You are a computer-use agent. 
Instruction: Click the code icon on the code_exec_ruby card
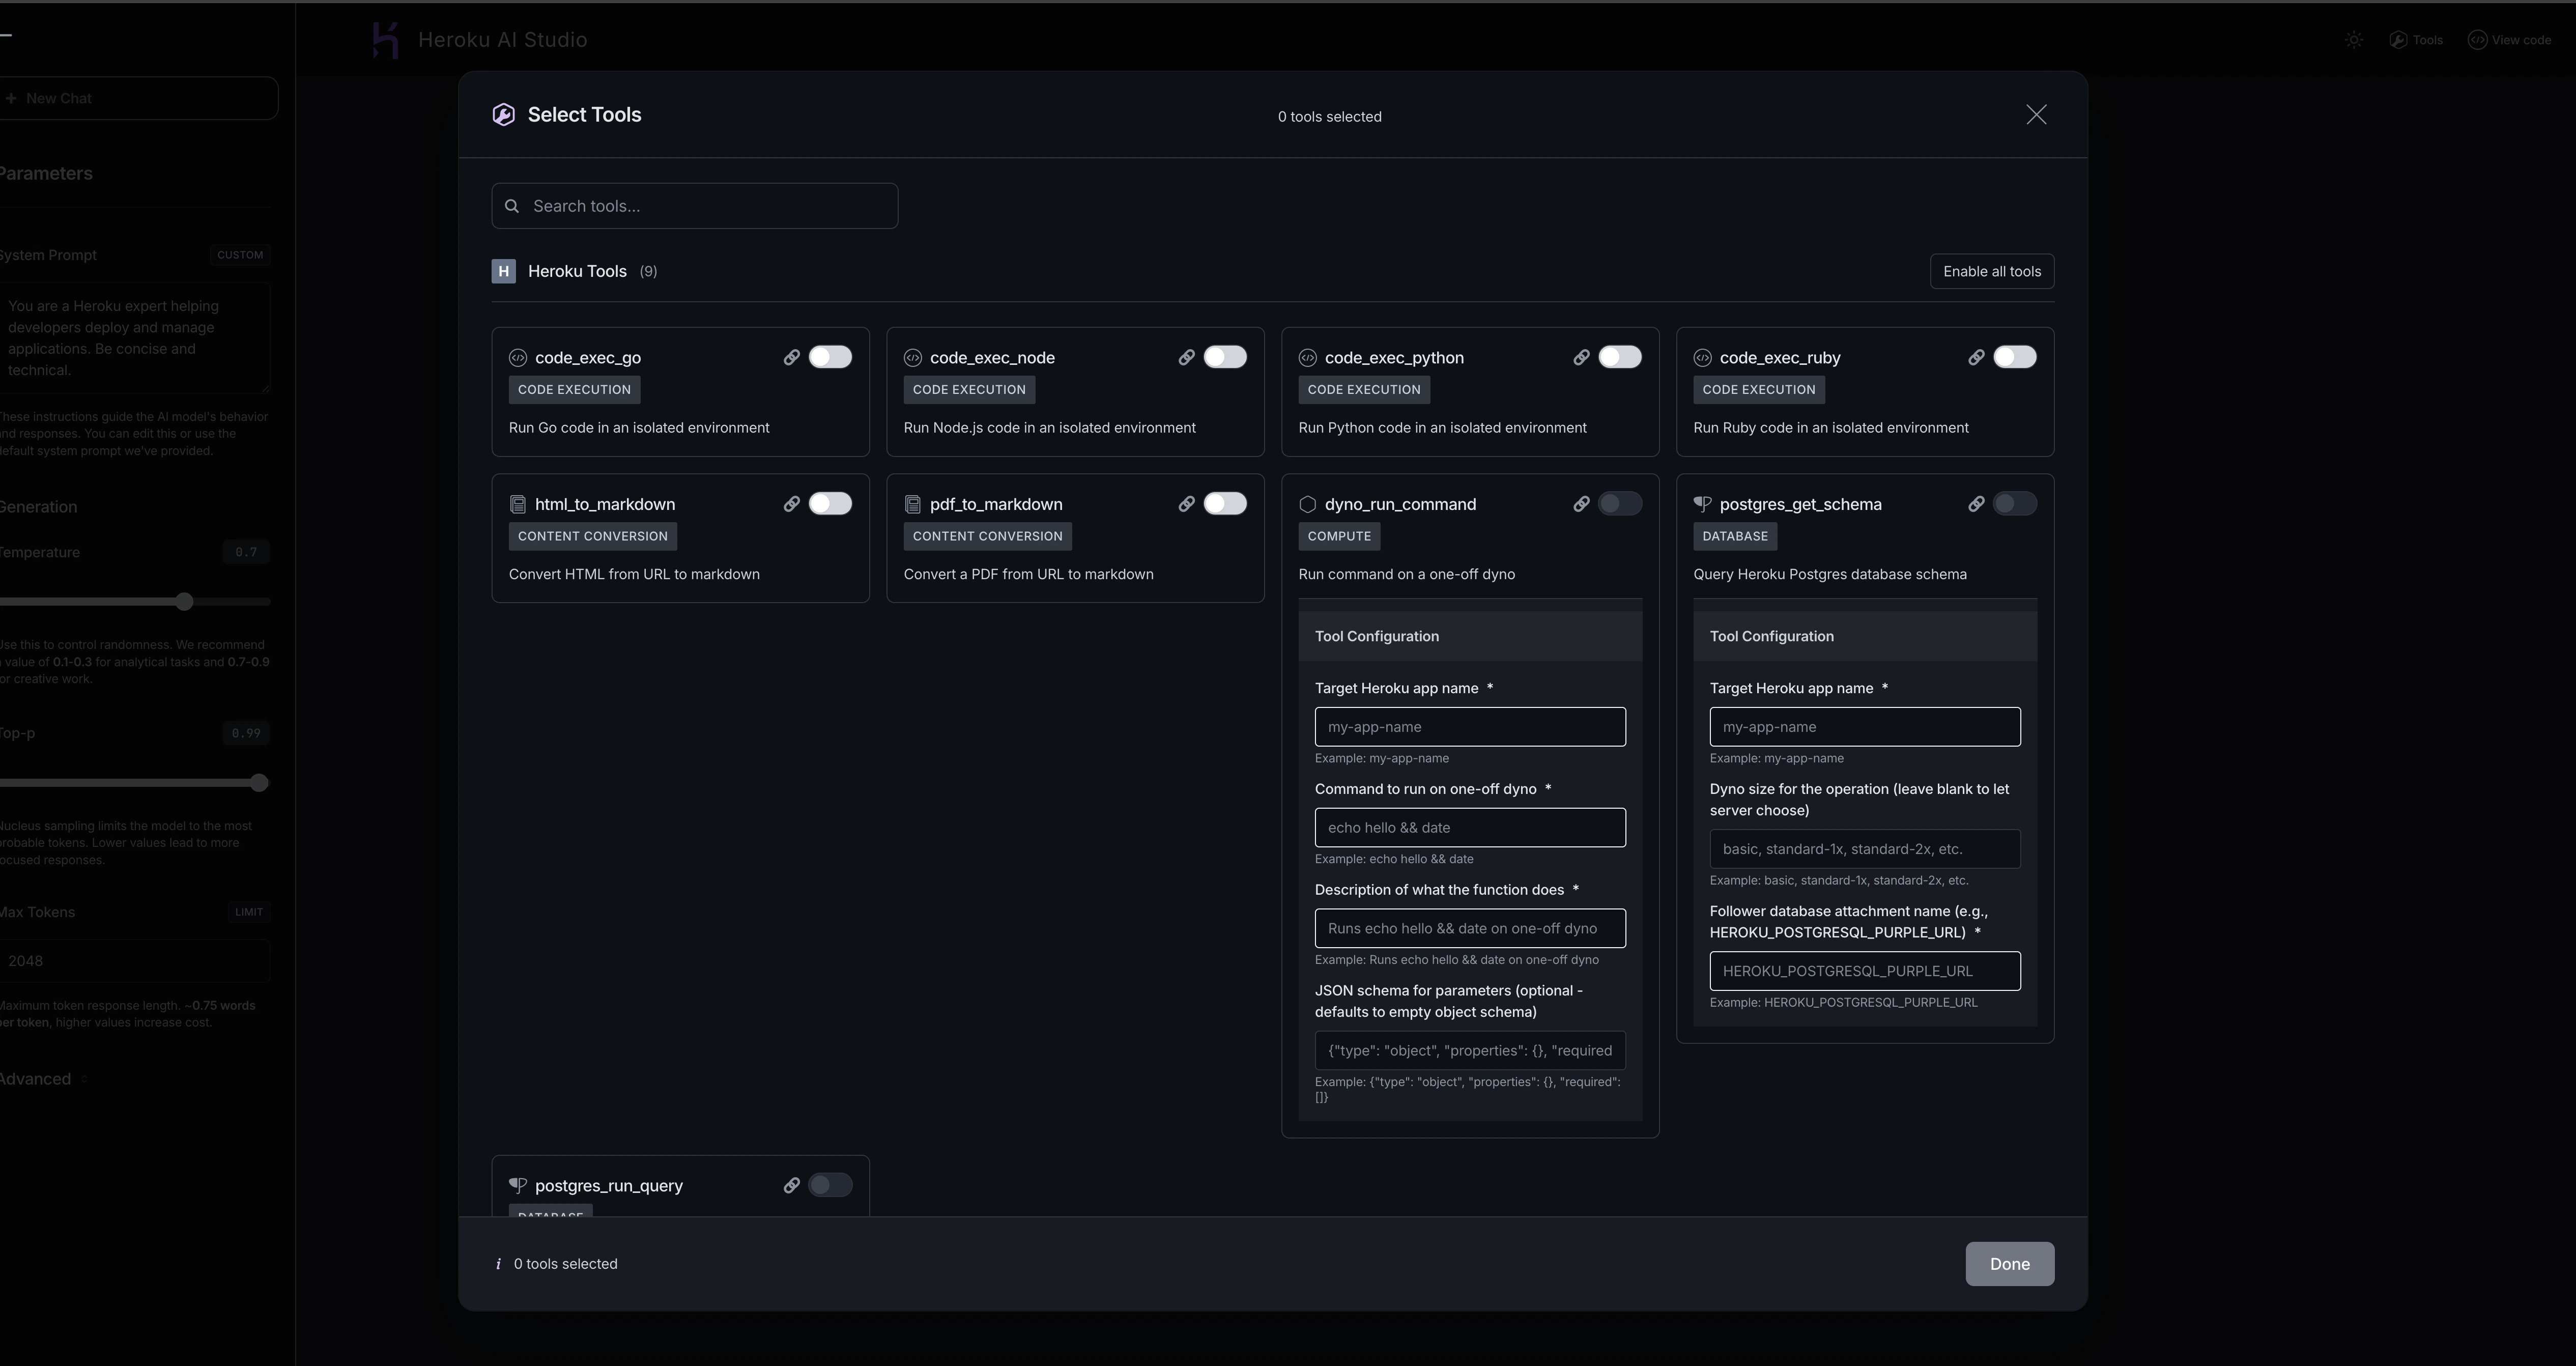tap(1702, 357)
